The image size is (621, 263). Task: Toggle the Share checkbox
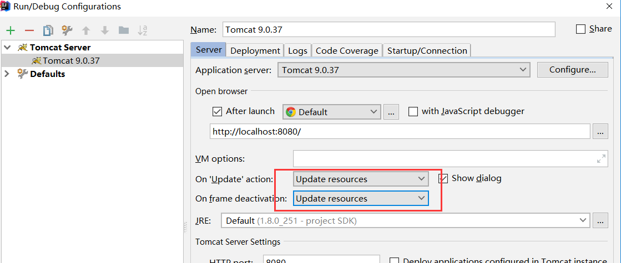[x=580, y=29]
